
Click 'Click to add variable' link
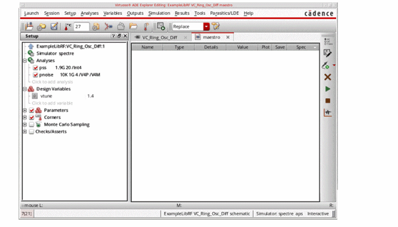point(52,103)
